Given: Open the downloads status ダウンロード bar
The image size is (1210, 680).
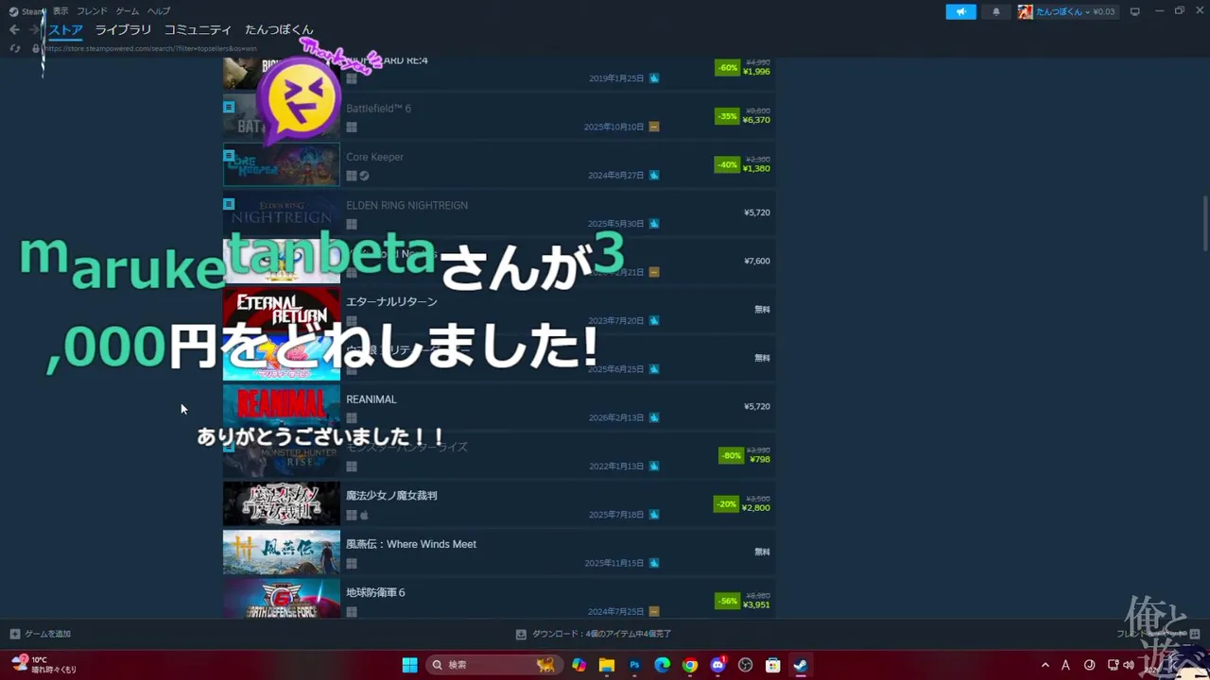Looking at the screenshot, I should tap(594, 634).
